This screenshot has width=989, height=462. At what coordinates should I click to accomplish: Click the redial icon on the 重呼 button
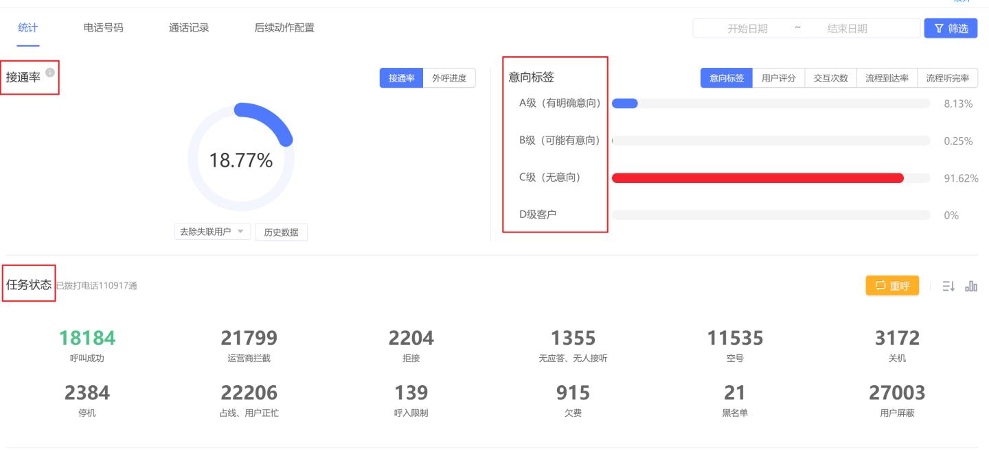(880, 286)
